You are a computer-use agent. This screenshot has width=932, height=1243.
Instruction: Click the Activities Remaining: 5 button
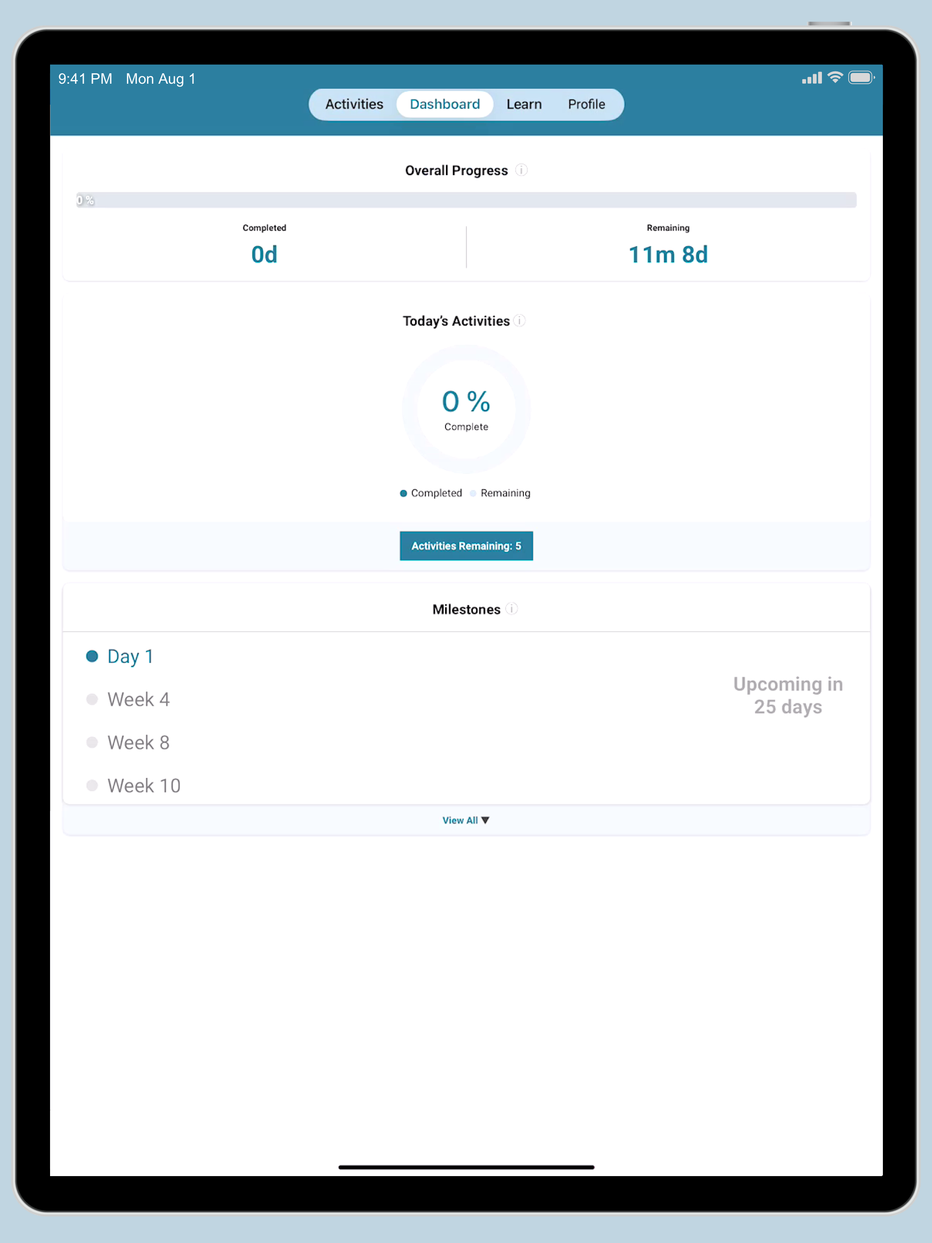(x=466, y=546)
